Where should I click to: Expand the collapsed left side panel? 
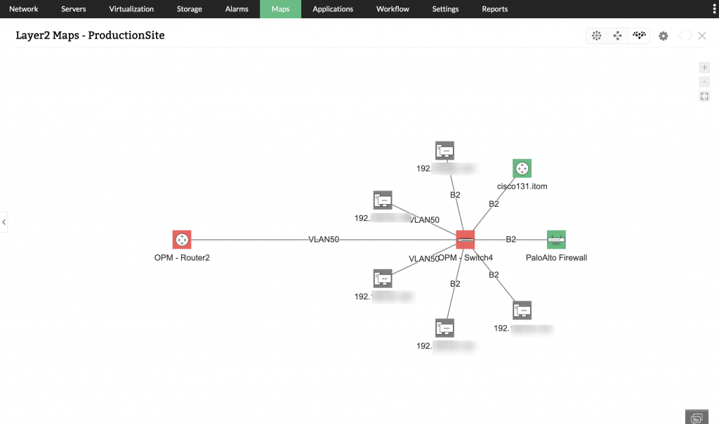tap(4, 222)
